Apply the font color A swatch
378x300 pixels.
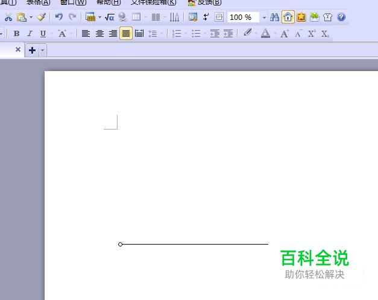tap(265, 33)
